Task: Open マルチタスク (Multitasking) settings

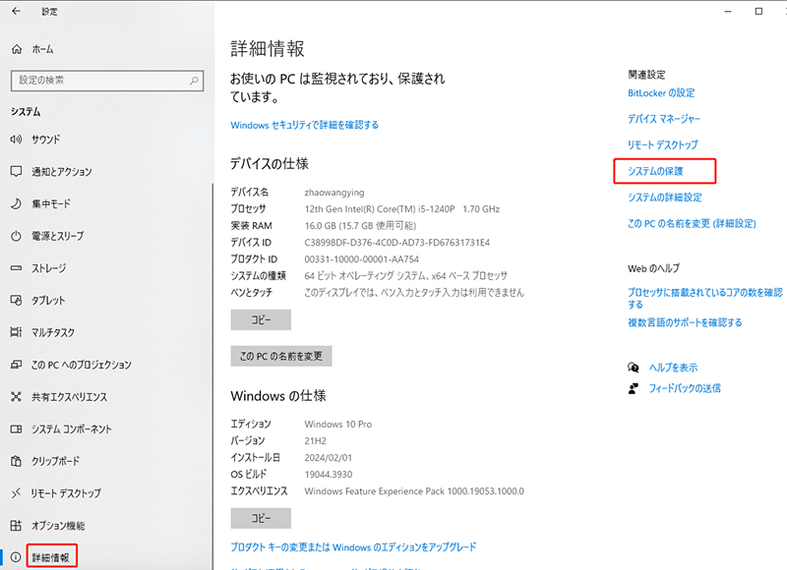Action: pyautogui.click(x=15, y=332)
